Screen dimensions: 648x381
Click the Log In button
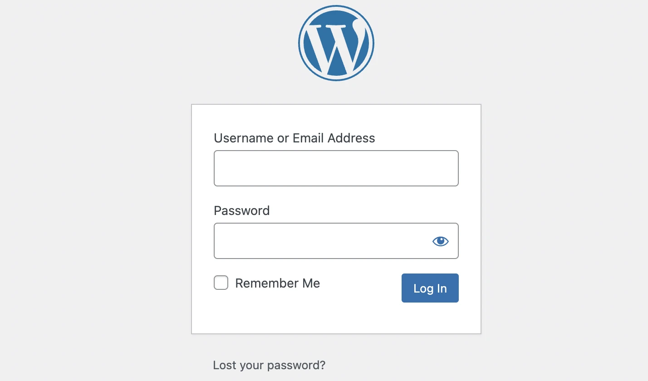[x=430, y=288]
